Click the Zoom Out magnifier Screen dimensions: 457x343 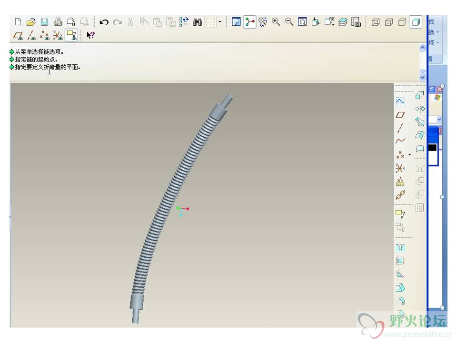pos(289,22)
